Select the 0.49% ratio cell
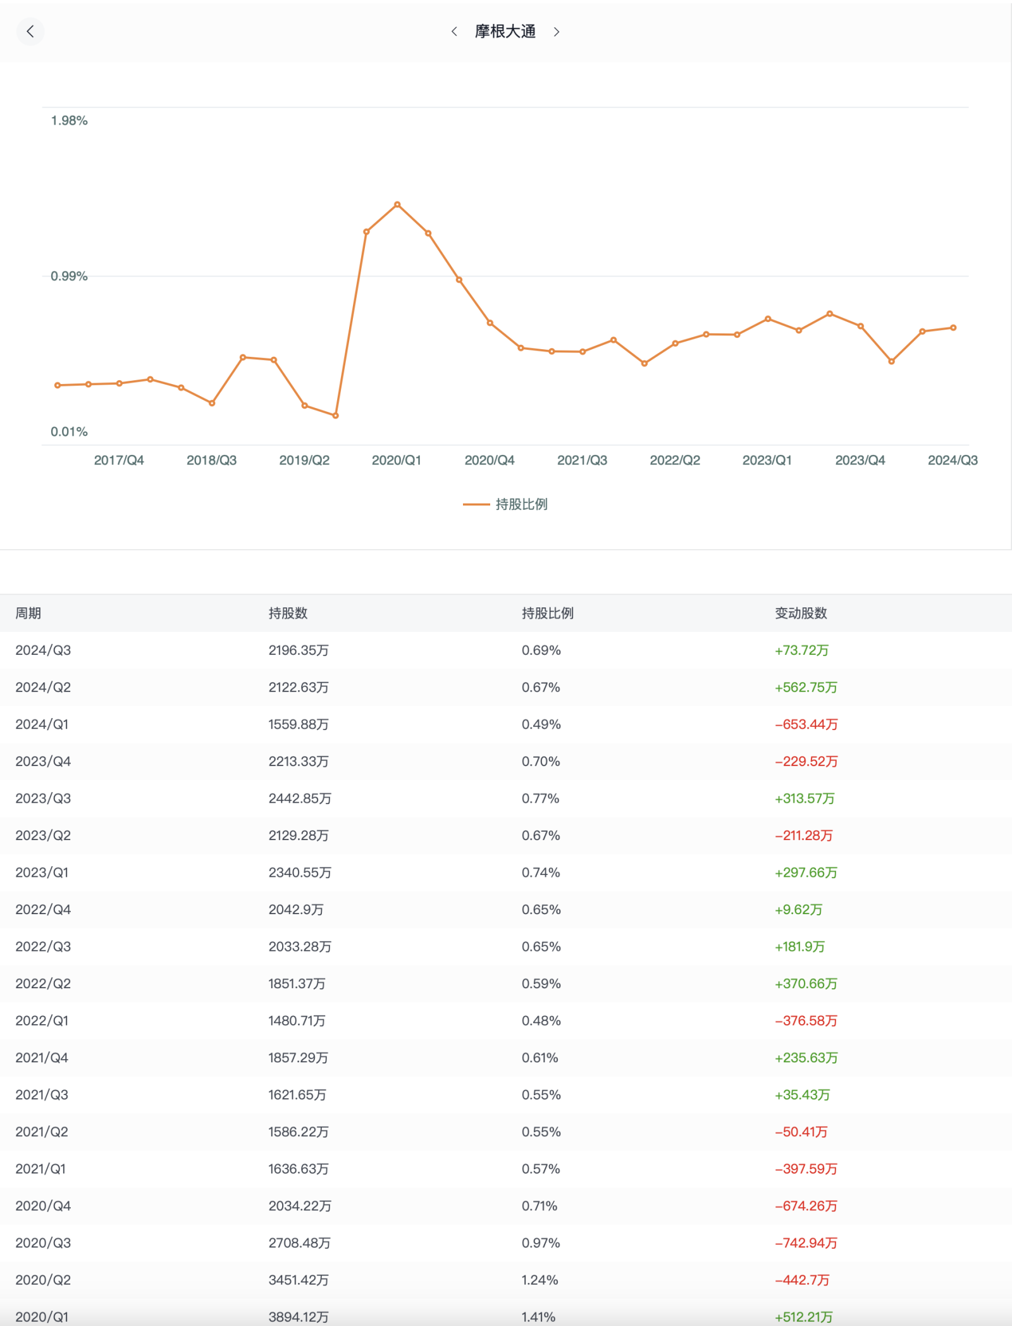The width and height of the screenshot is (1012, 1326). pyautogui.click(x=541, y=724)
